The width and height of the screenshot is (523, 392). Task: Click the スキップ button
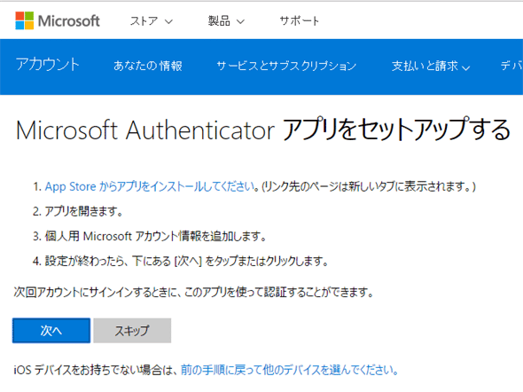pos(132,331)
